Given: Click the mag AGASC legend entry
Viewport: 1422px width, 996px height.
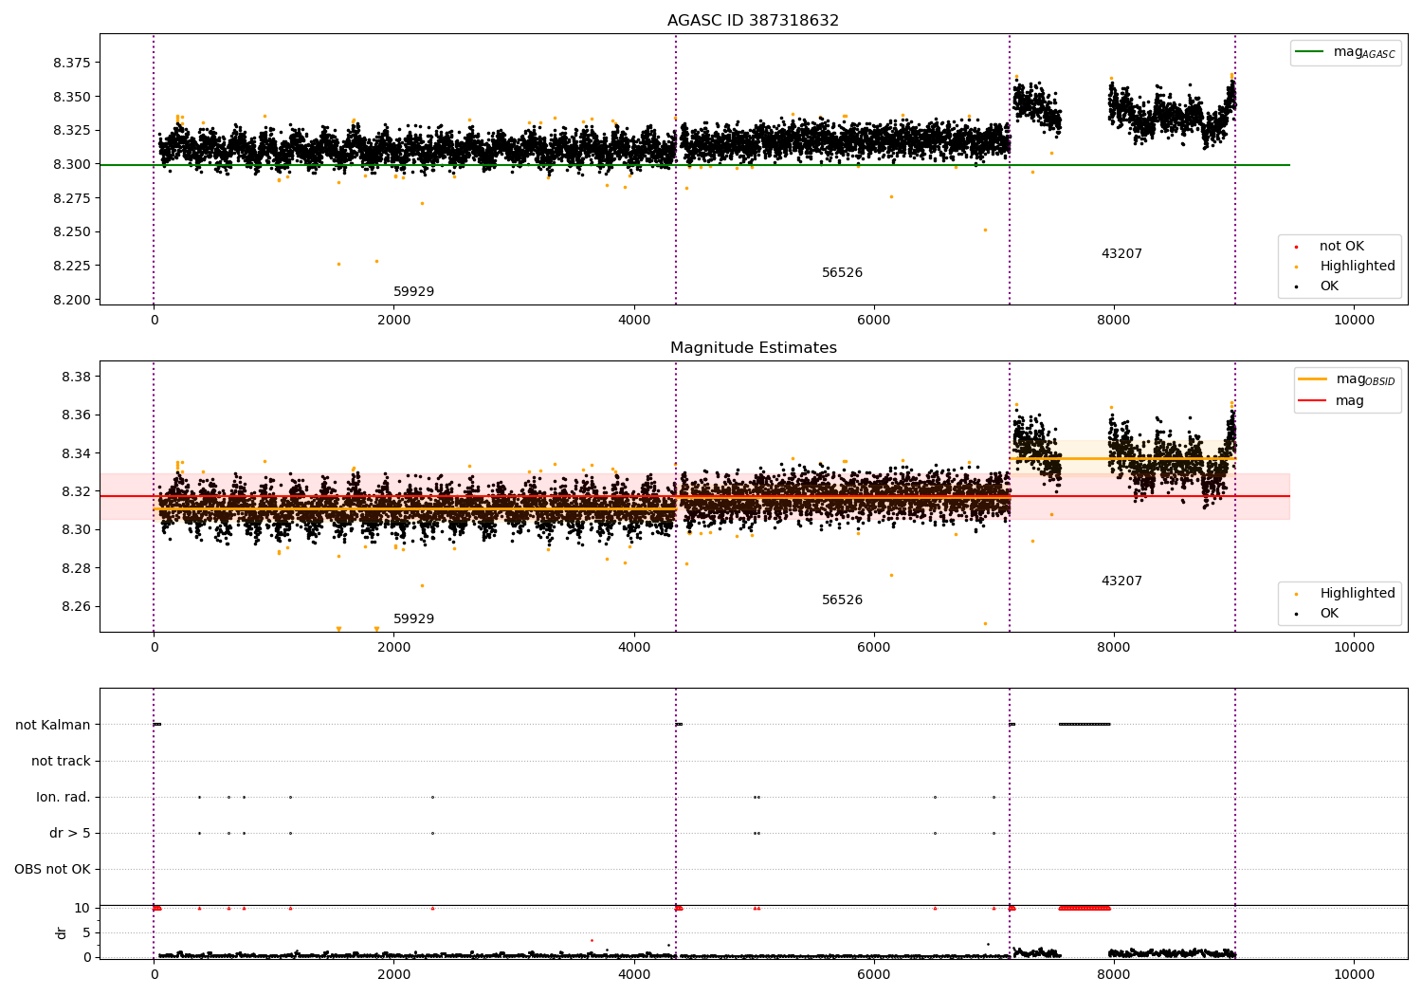Looking at the screenshot, I should point(1345,52).
